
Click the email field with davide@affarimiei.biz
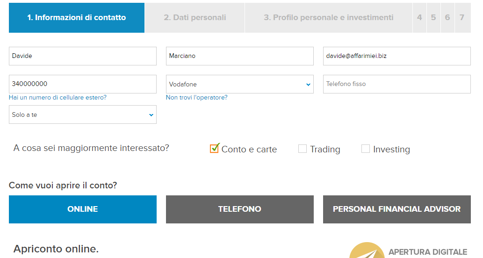(396, 56)
